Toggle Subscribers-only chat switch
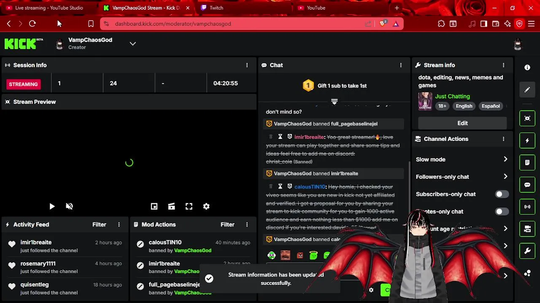This screenshot has height=303, width=540. [x=502, y=194]
